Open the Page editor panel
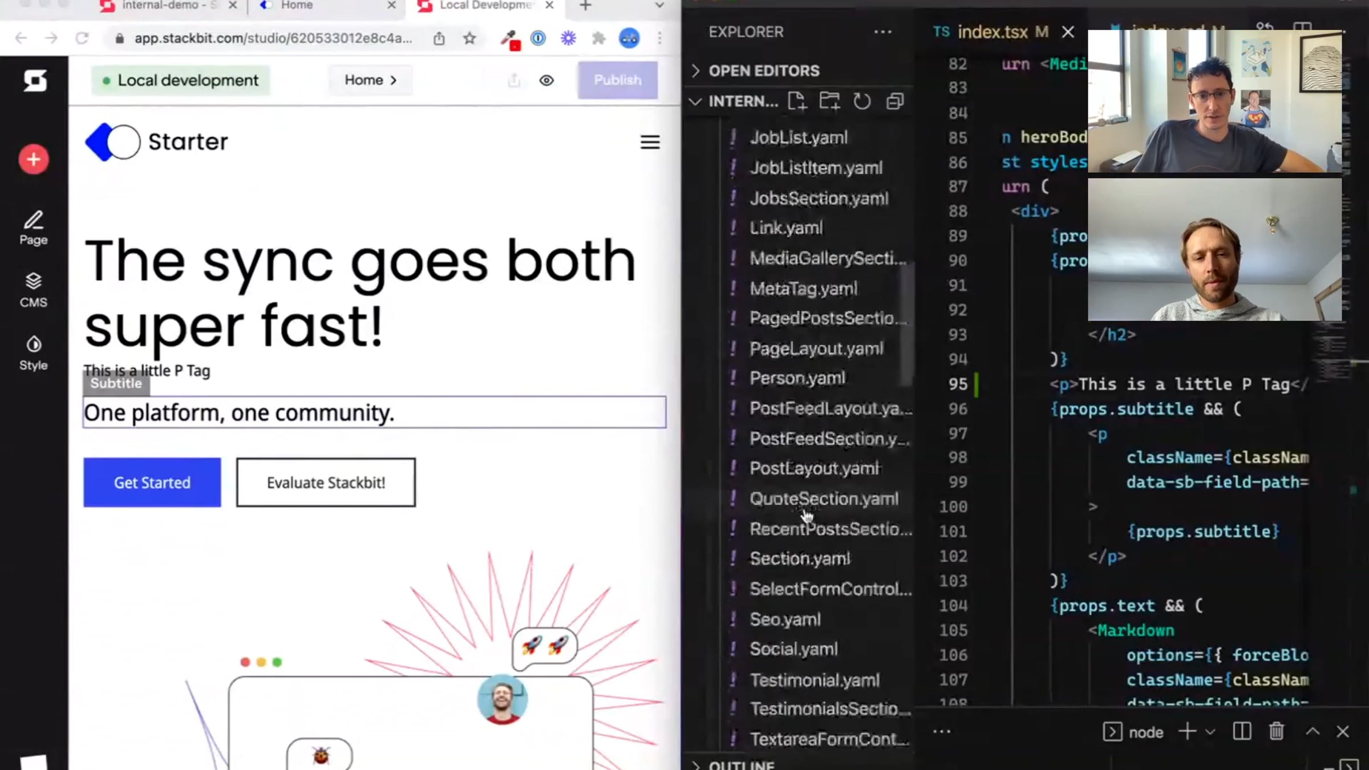This screenshot has height=770, width=1369. [x=34, y=228]
